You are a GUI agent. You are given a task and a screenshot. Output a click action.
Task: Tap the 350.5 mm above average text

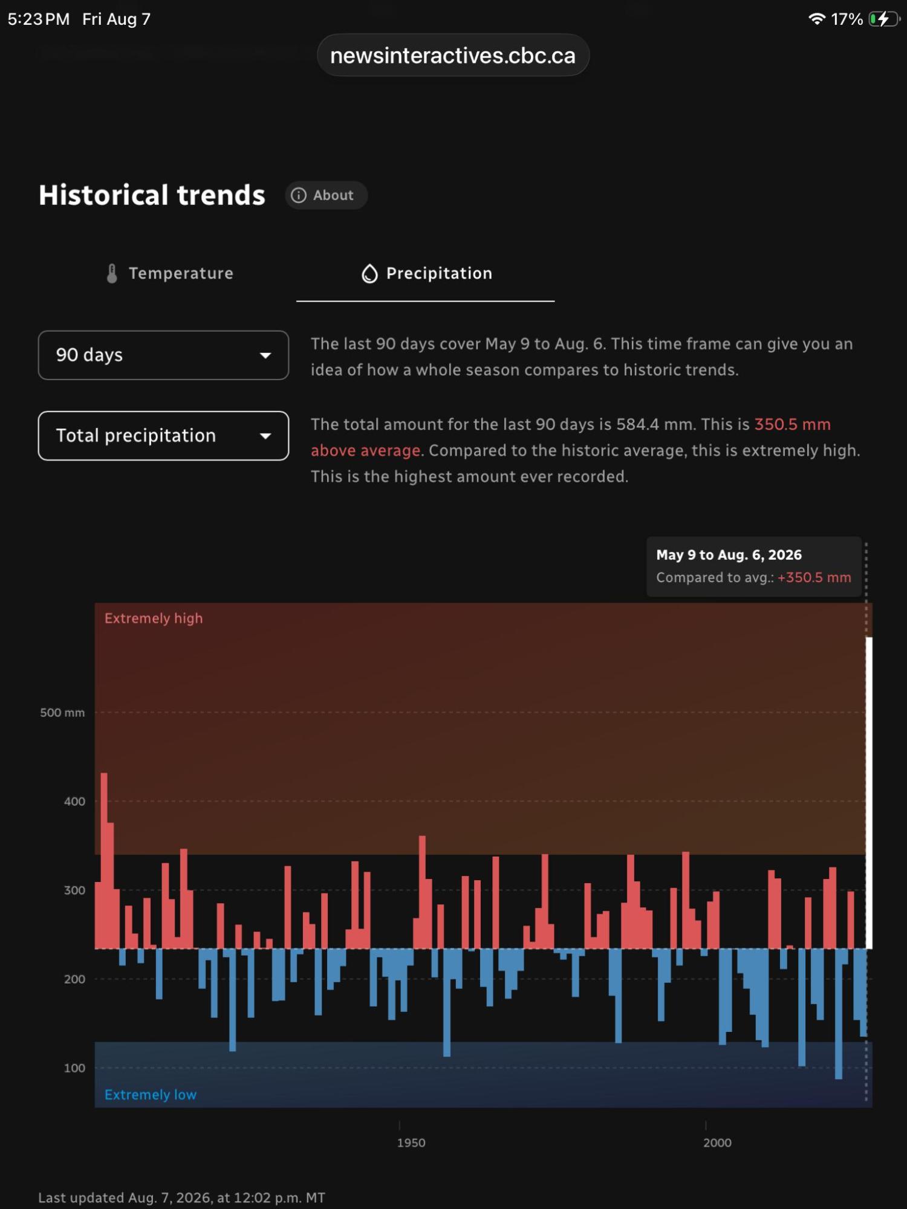pyautogui.click(x=571, y=437)
